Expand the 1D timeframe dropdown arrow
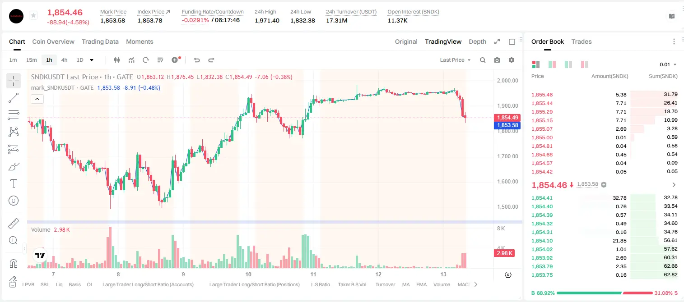The width and height of the screenshot is (684, 302). coord(92,60)
